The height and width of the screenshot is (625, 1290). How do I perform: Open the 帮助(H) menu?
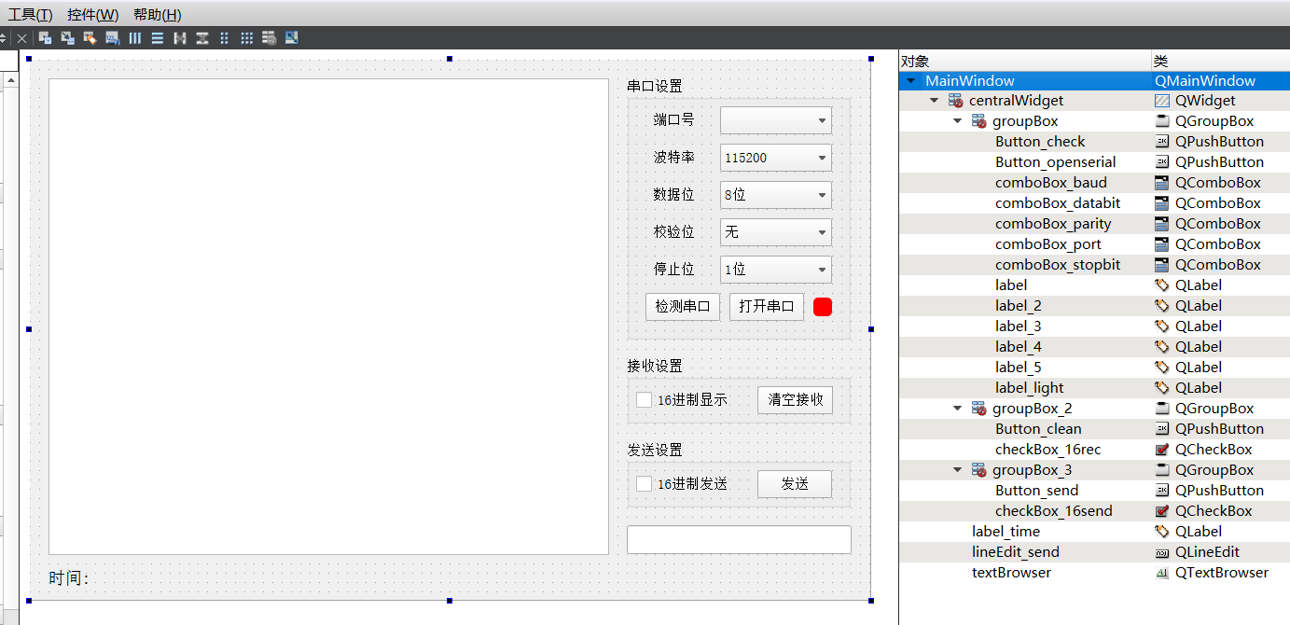(157, 15)
